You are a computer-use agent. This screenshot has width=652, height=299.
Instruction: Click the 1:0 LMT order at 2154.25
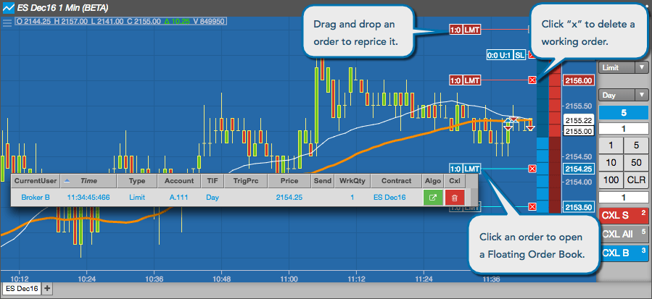coord(465,169)
